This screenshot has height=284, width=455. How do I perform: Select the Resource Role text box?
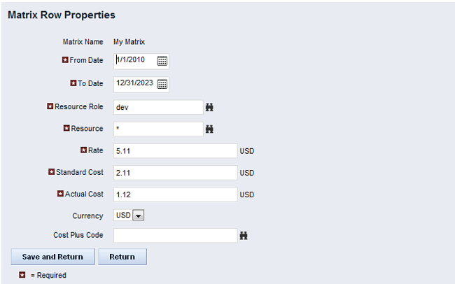pos(157,107)
